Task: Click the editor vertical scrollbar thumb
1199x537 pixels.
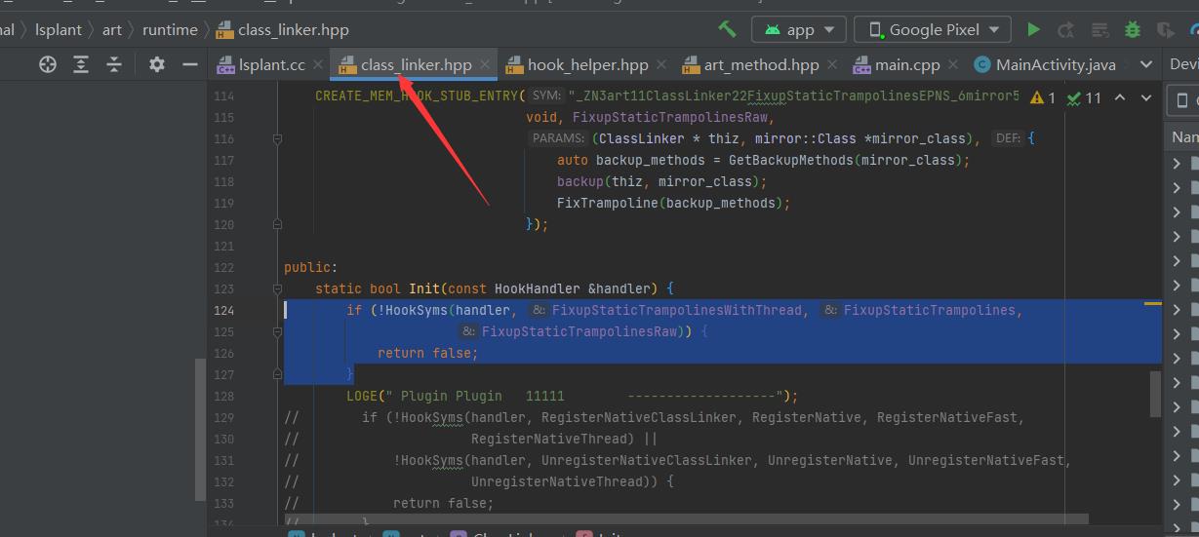Action: point(1155,394)
